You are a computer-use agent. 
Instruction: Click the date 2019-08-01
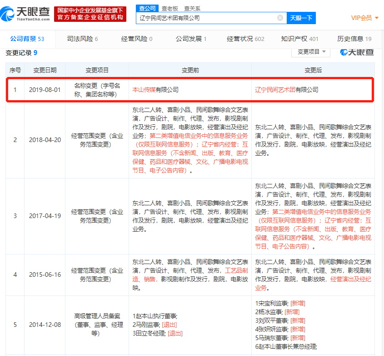[45, 90]
